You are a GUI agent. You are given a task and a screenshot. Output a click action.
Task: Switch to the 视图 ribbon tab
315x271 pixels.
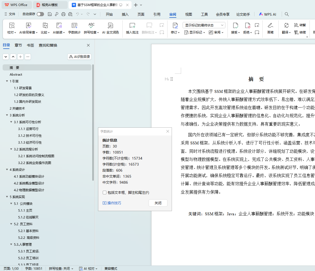tap(188, 14)
